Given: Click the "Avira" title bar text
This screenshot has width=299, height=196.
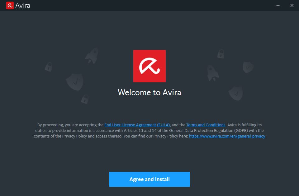Looking at the screenshot, I should [23, 6].
